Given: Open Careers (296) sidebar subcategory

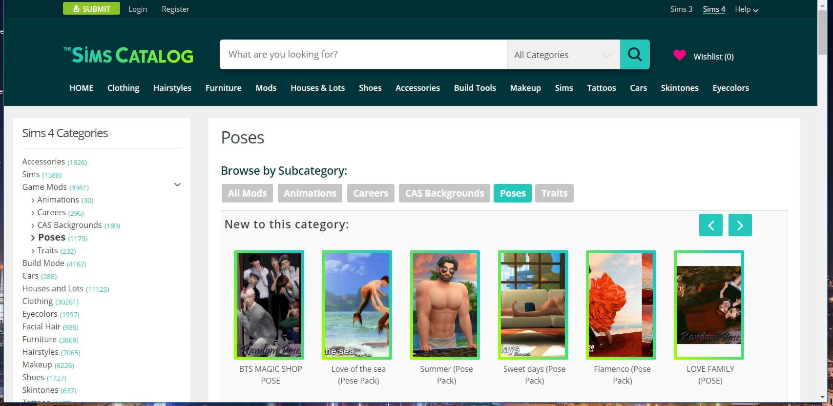Looking at the screenshot, I should pyautogui.click(x=60, y=212).
